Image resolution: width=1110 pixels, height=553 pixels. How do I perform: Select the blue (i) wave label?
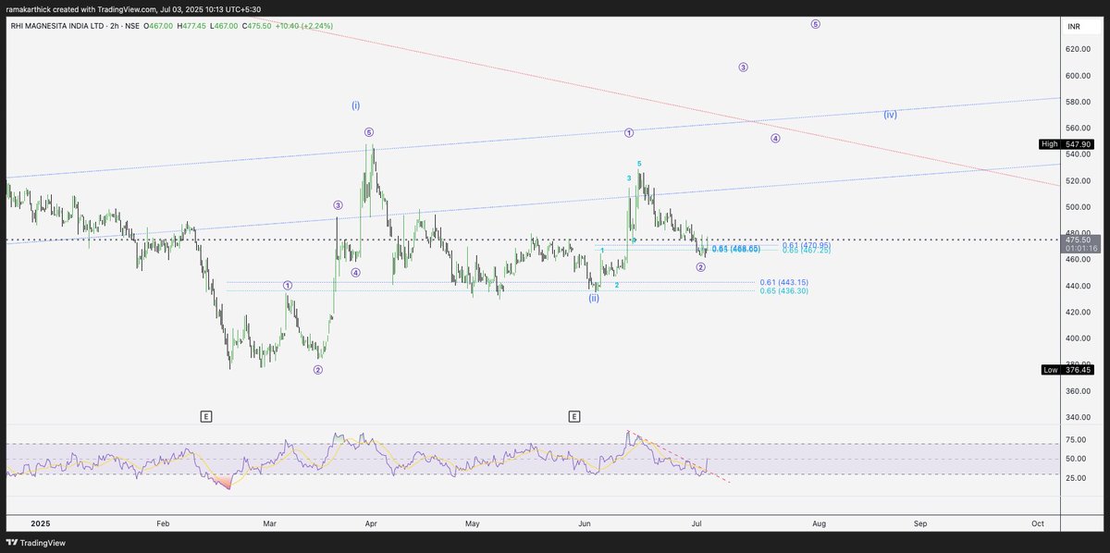click(356, 105)
